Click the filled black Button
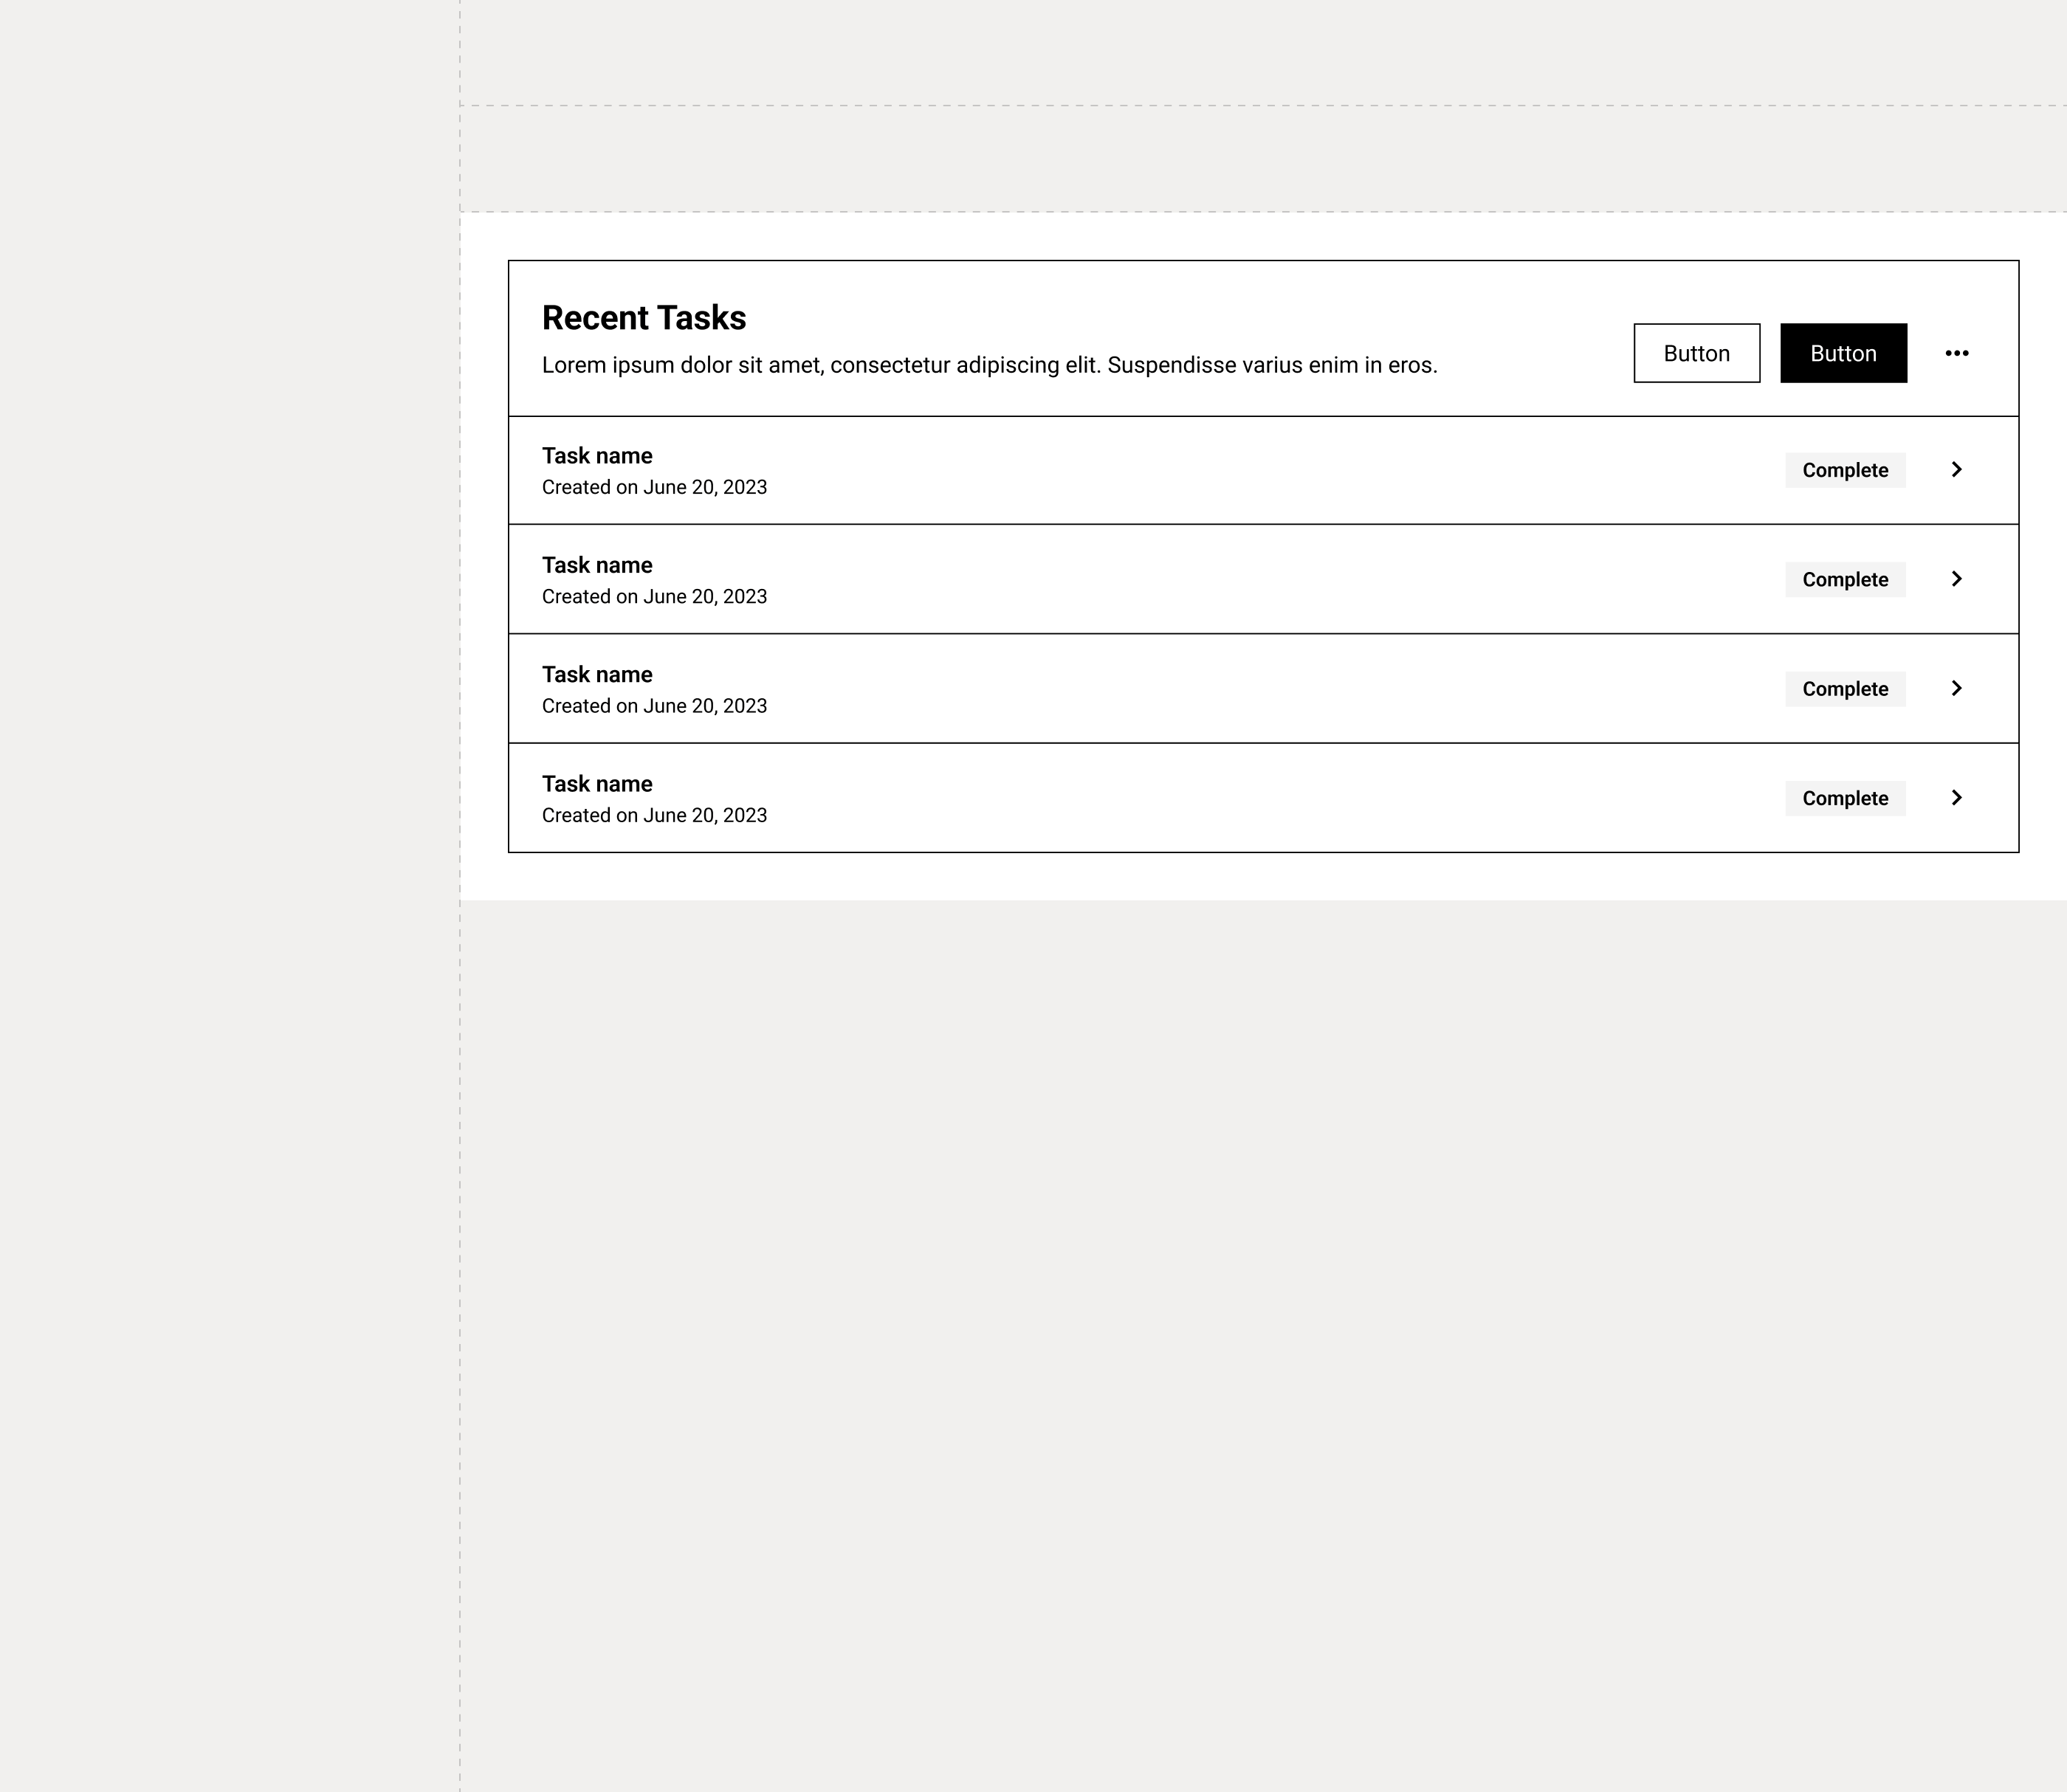This screenshot has height=1792, width=2067. tap(1843, 353)
